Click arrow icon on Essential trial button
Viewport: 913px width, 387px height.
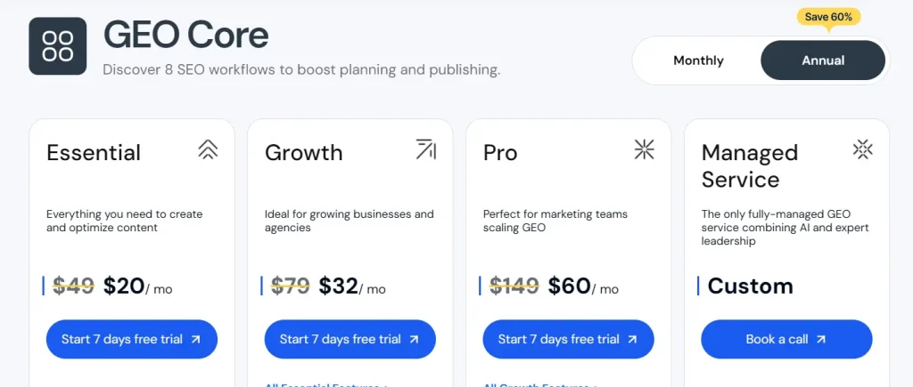pyautogui.click(x=195, y=339)
